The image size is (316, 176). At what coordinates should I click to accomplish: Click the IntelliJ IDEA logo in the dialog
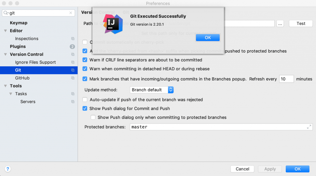coord(113,24)
